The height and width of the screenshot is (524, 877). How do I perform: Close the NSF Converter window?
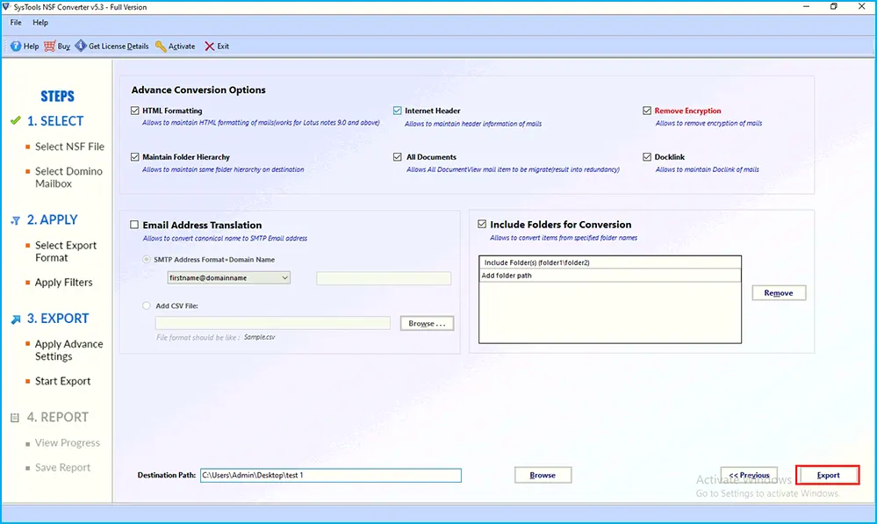point(861,7)
